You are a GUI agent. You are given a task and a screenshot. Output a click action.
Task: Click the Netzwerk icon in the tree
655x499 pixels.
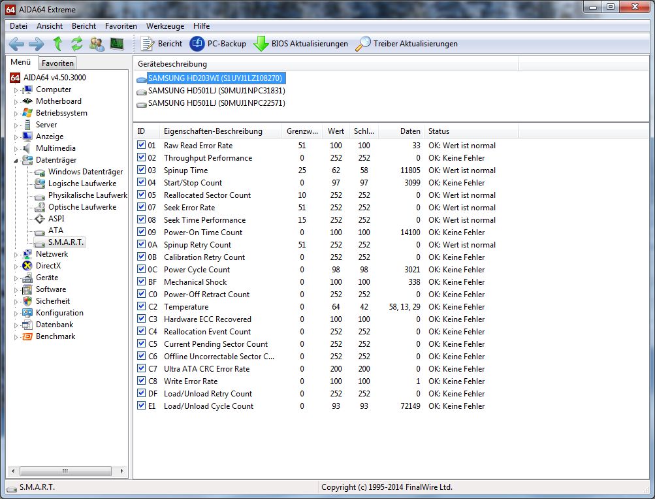coord(27,253)
